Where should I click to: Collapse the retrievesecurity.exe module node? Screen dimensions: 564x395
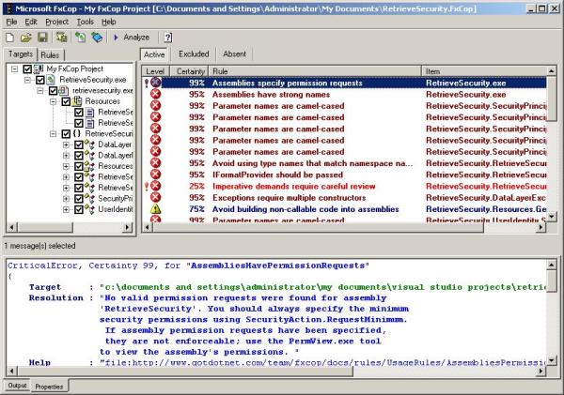click(x=40, y=90)
